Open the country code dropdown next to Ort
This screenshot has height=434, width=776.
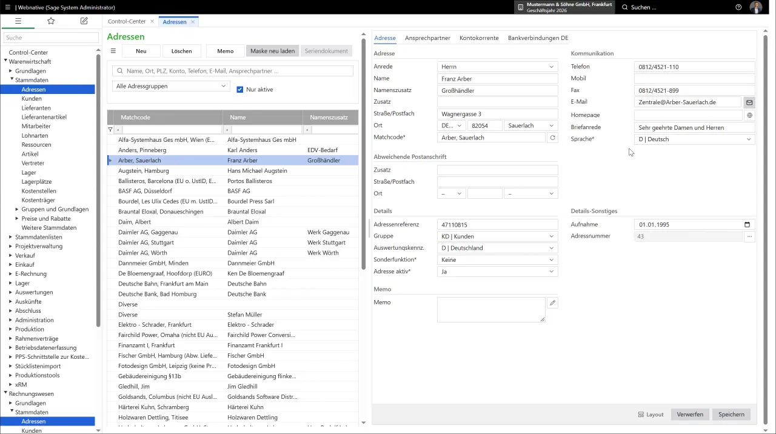point(451,125)
